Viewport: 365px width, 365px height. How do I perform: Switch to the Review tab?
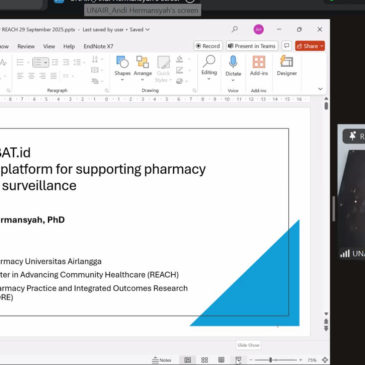26,46
